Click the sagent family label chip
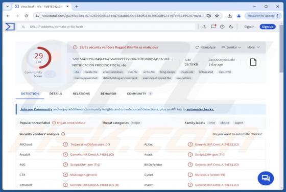 (x=239, y=123)
